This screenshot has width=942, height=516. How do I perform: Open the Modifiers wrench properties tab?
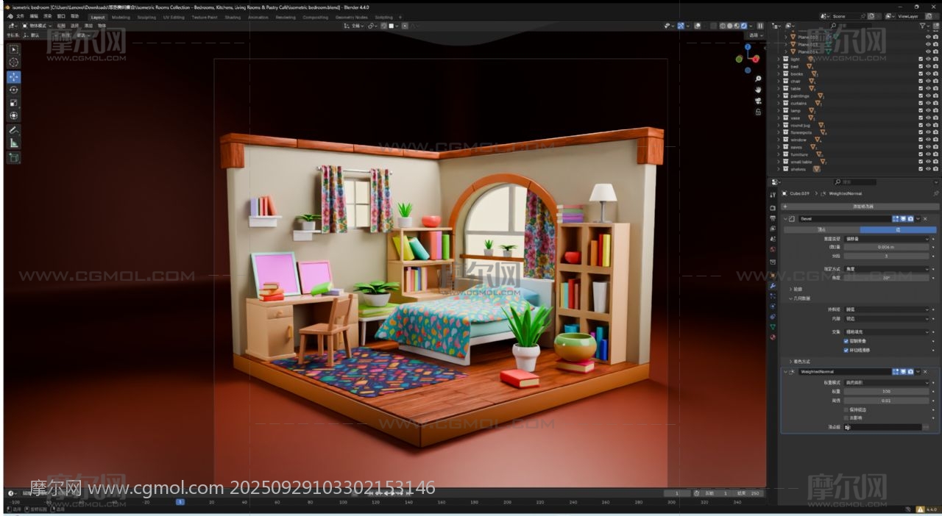click(773, 285)
